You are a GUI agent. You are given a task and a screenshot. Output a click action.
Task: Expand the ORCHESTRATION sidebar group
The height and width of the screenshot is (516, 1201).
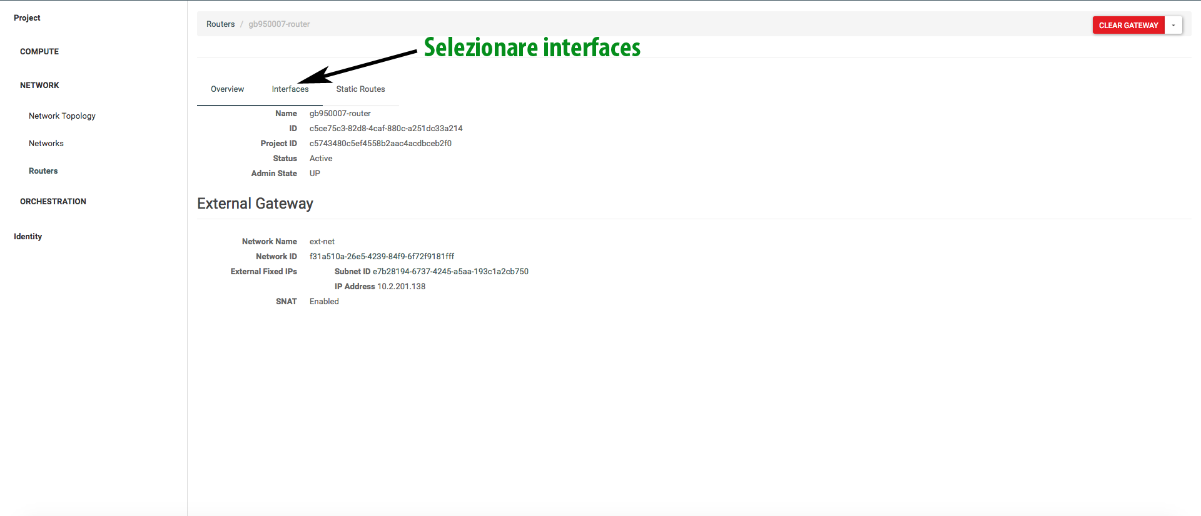click(53, 202)
